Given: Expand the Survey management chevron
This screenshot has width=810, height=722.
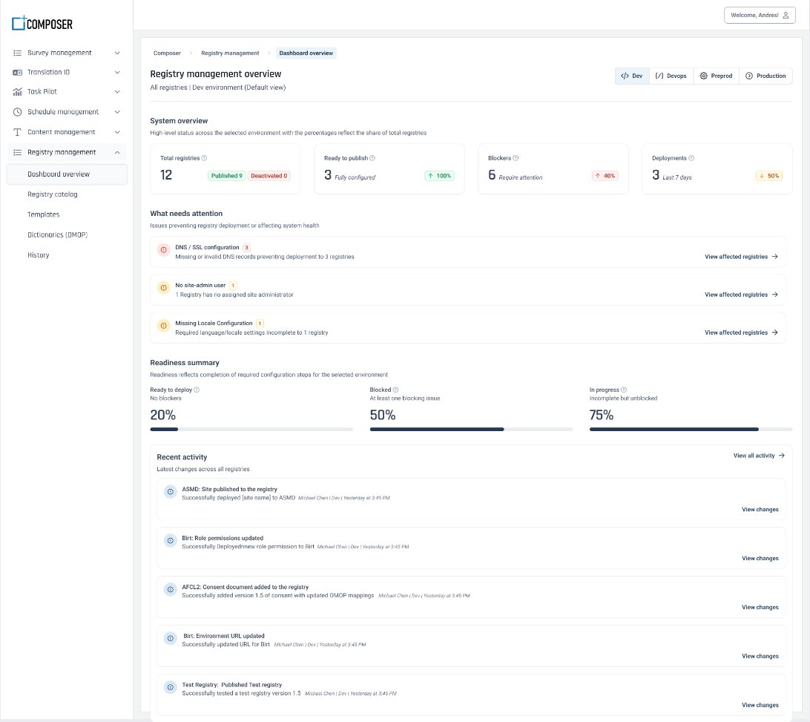Looking at the screenshot, I should click(117, 53).
